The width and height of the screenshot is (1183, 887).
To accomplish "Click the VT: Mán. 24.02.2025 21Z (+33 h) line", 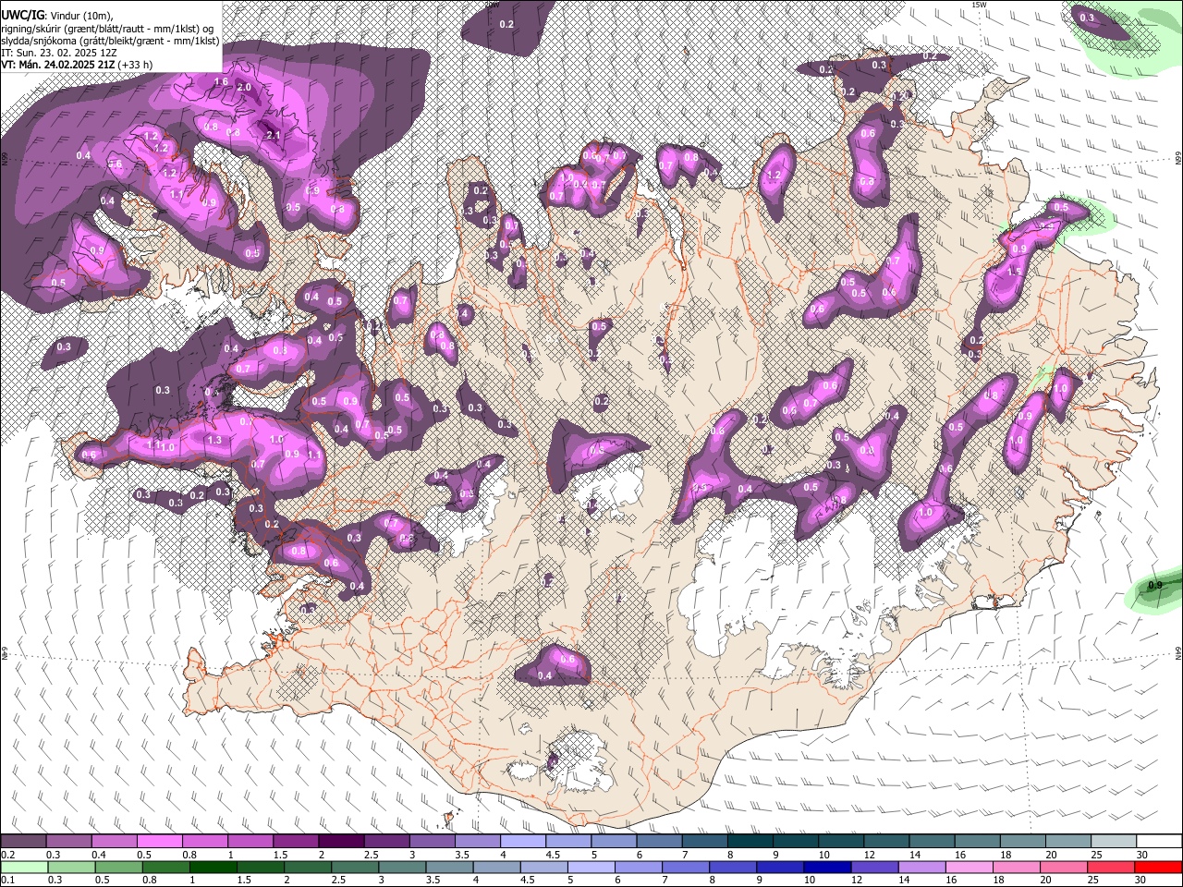I will 77,65.
